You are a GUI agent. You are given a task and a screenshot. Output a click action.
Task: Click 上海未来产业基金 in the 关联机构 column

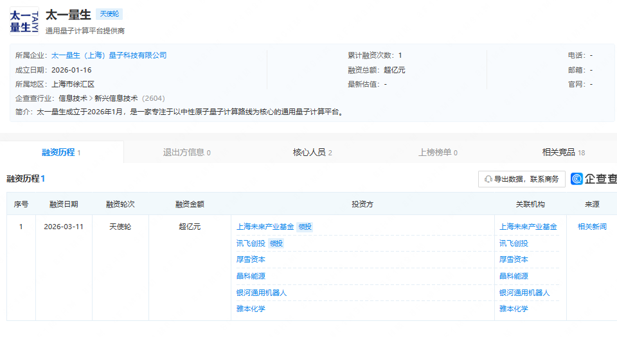pos(528,227)
